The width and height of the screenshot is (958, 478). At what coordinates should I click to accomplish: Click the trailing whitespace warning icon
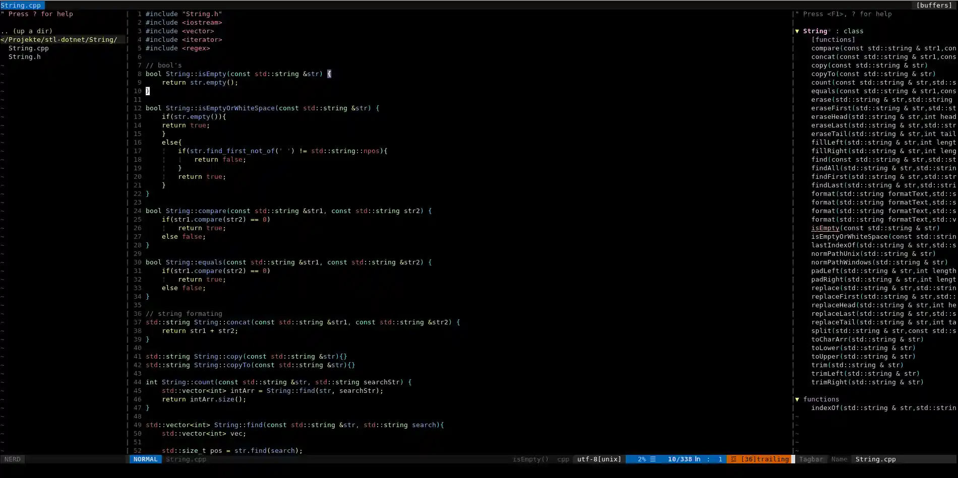[734, 459]
